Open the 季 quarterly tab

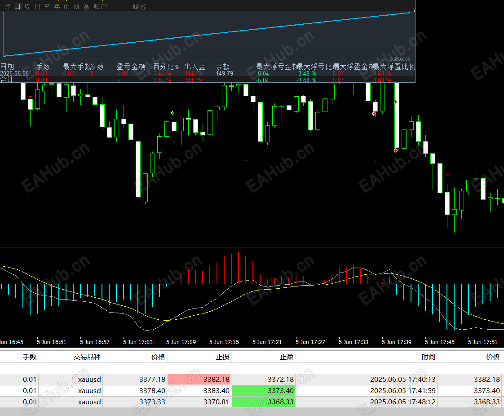tap(47, 7)
